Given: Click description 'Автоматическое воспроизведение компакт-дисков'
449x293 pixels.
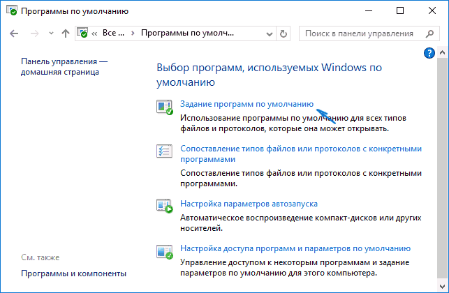Looking at the screenshot, I should (301, 223).
